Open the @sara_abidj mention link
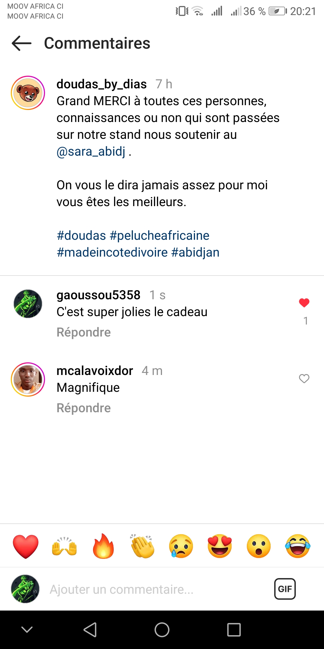Screen dimensions: 324x649 91,151
